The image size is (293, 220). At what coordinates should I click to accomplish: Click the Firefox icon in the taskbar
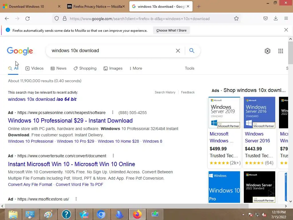point(137,214)
